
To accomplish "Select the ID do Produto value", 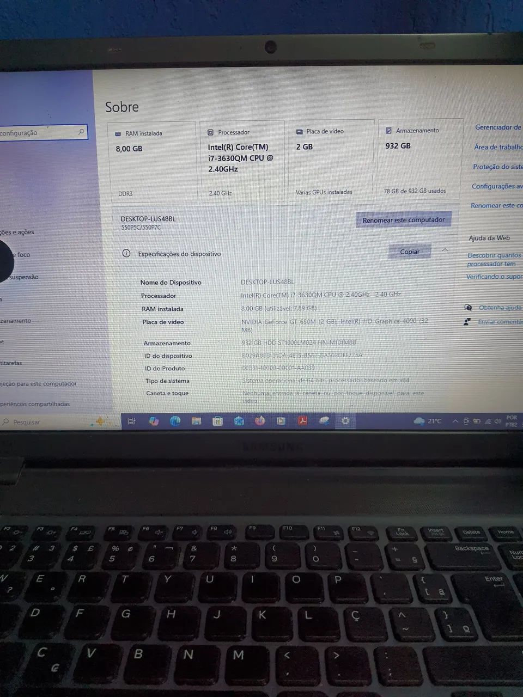I will pos(278,368).
